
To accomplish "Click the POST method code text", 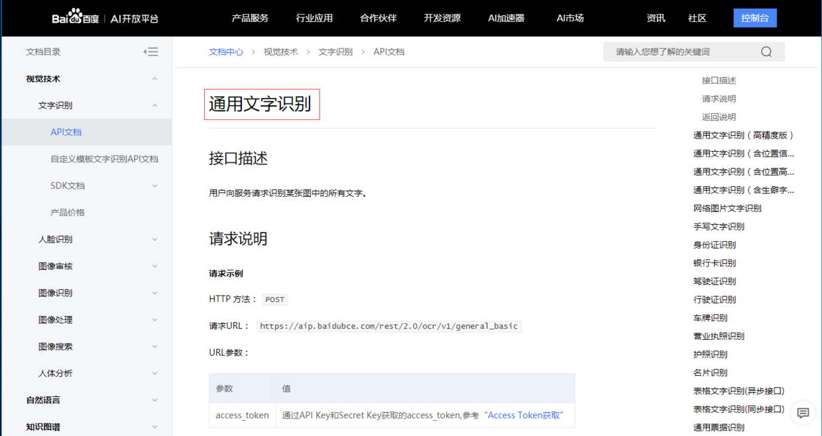I will tap(275, 300).
